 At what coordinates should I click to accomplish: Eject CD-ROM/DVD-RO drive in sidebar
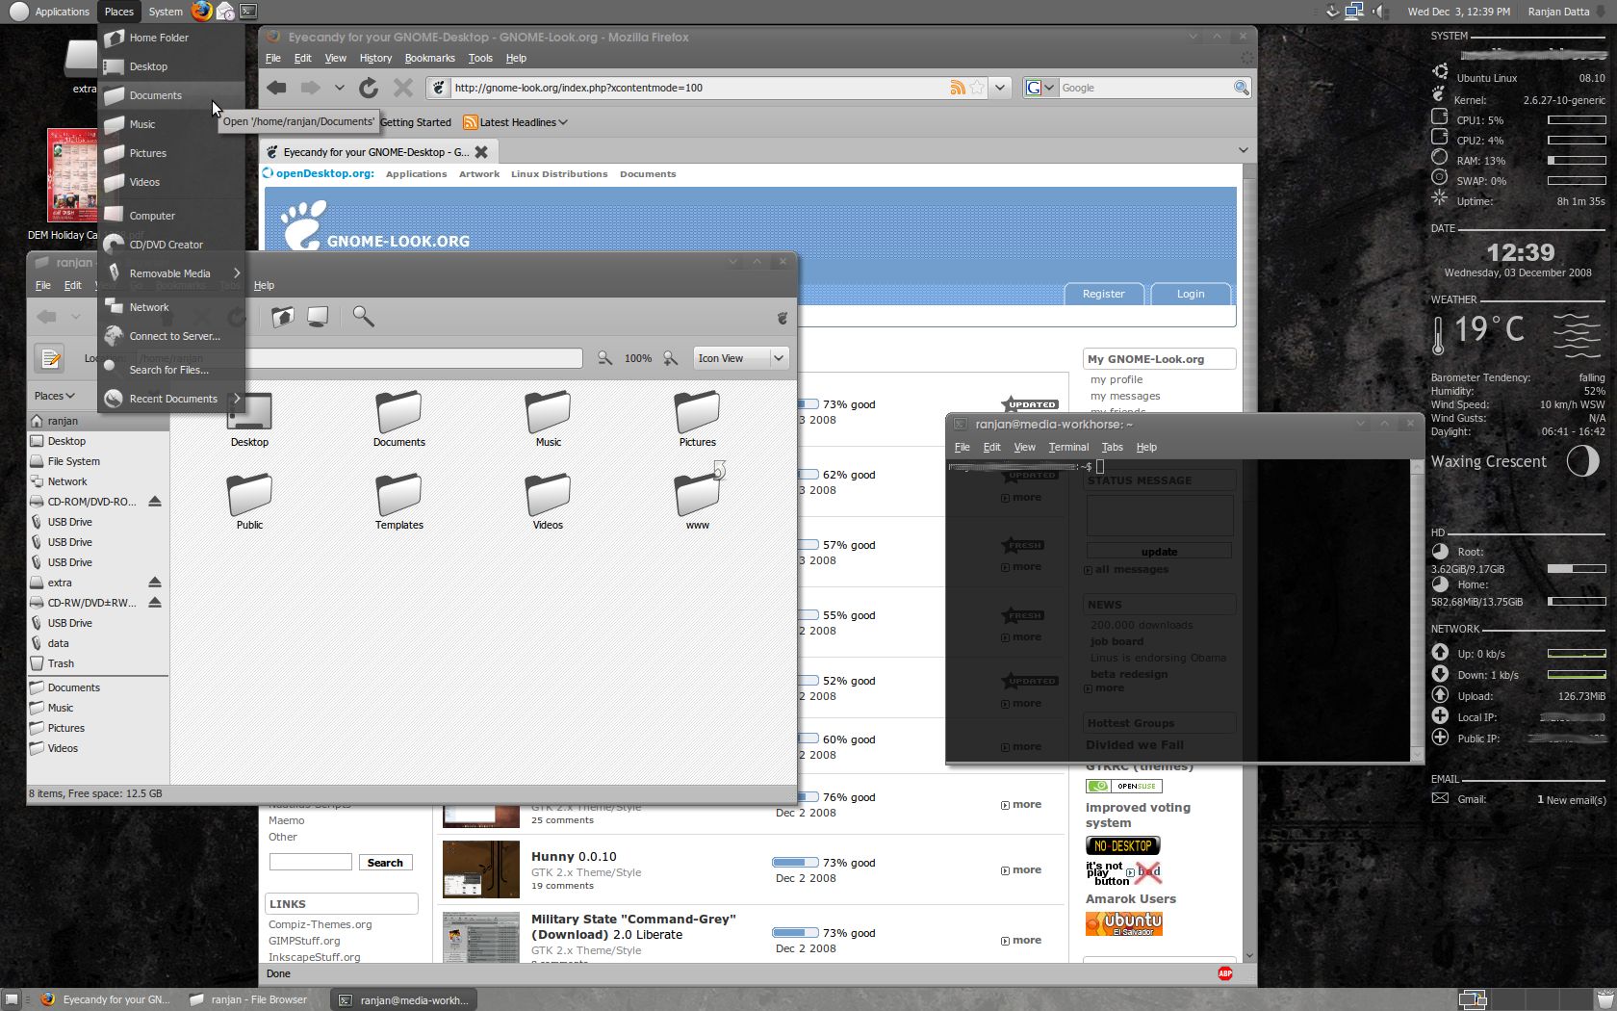(x=155, y=502)
